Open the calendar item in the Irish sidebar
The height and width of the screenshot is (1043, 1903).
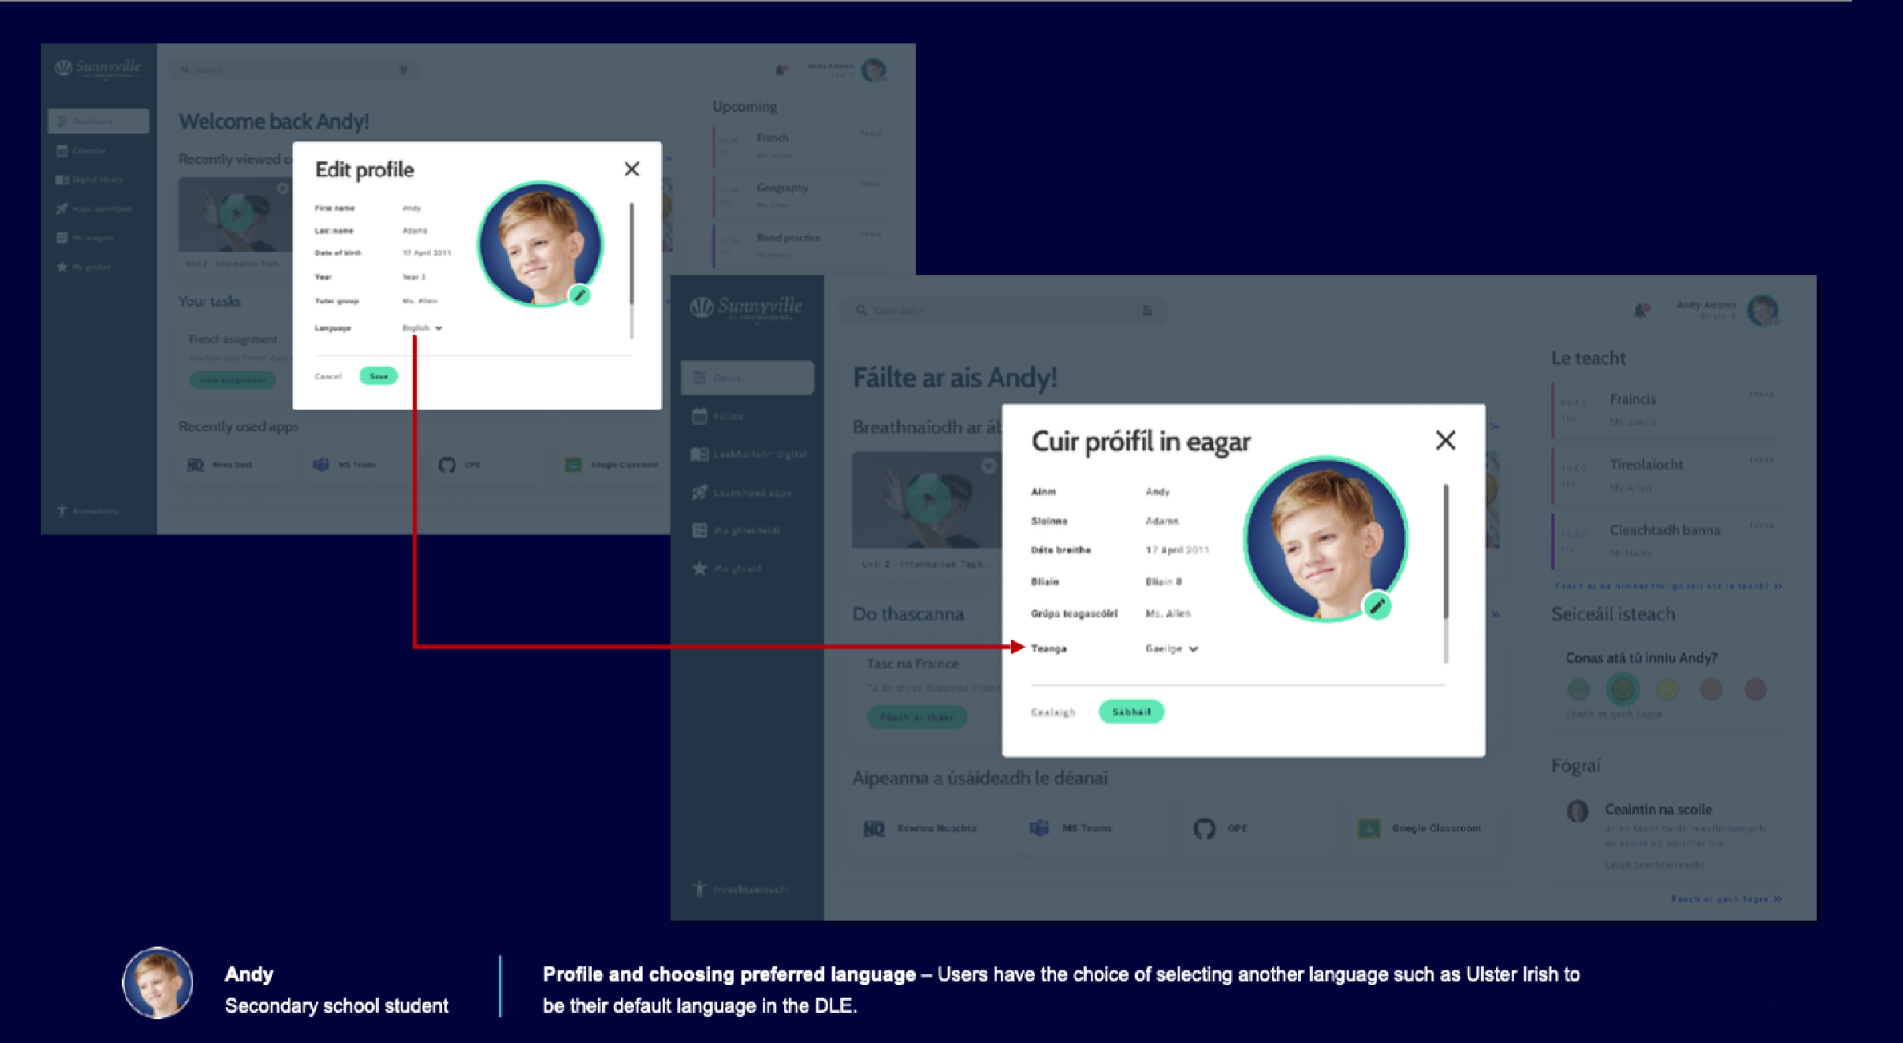click(717, 416)
